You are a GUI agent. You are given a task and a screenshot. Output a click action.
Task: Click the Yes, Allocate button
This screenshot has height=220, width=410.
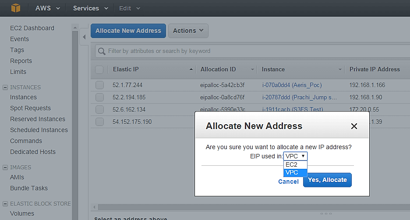click(x=327, y=180)
